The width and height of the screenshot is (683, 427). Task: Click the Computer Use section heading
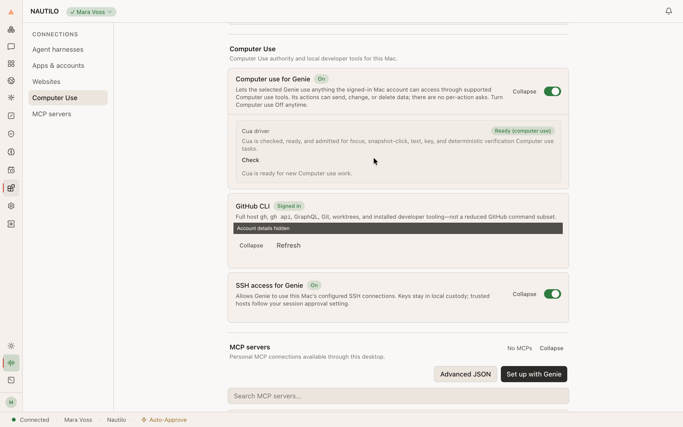(x=253, y=49)
